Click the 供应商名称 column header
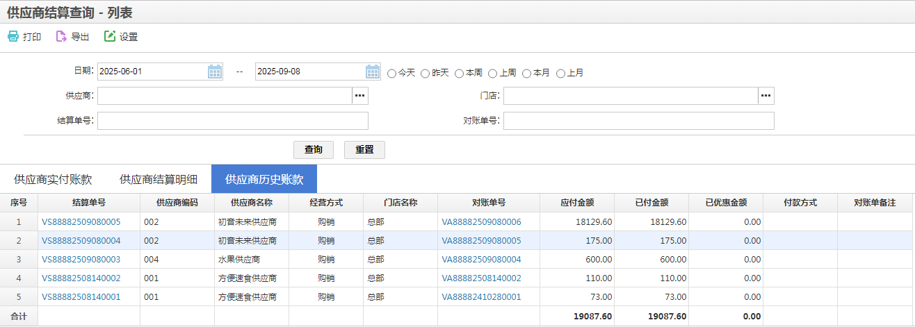 tap(252, 203)
